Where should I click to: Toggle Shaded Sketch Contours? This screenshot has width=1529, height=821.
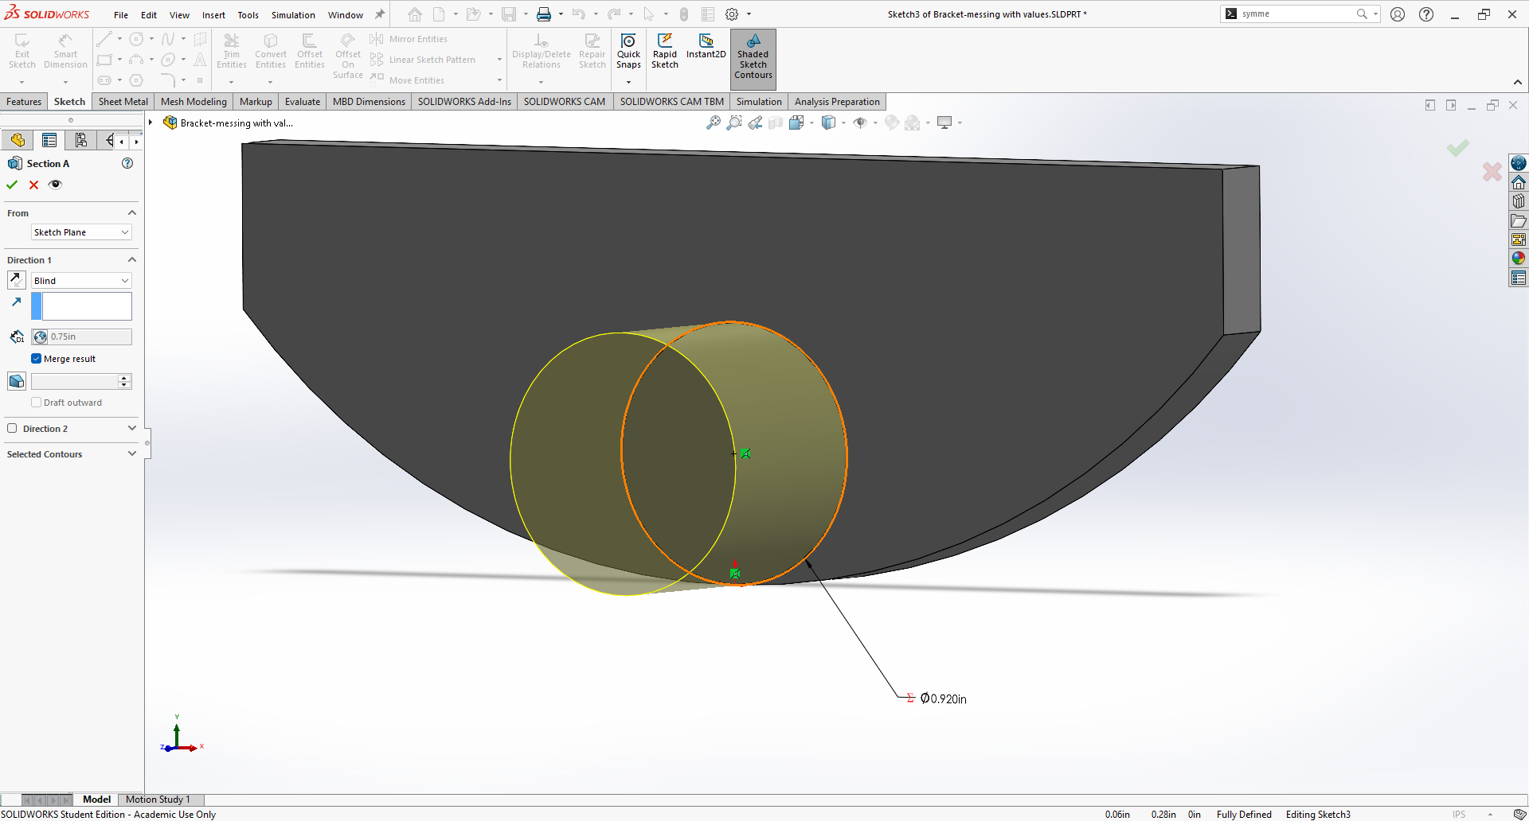(753, 58)
